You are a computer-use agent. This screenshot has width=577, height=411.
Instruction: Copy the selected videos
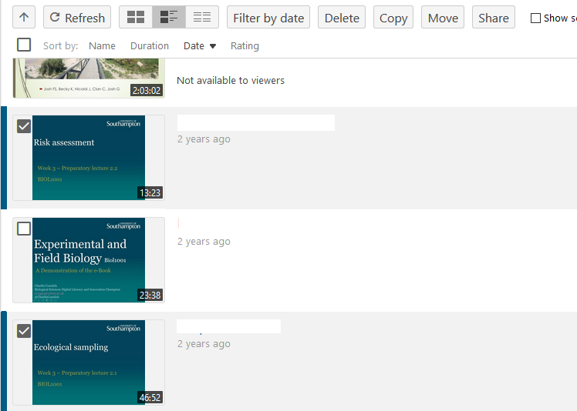click(x=393, y=18)
